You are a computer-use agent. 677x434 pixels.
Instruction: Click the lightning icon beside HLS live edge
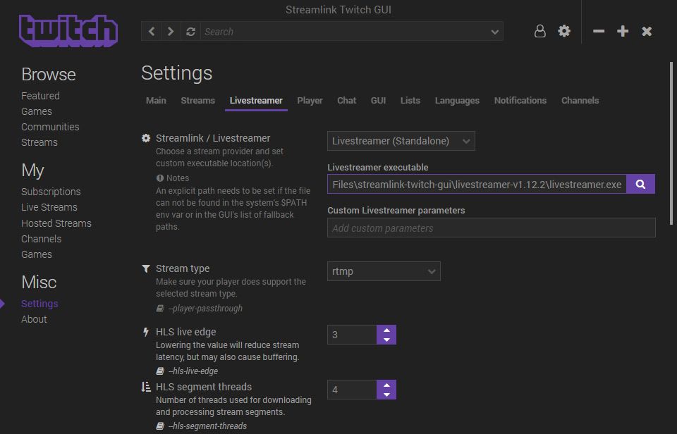(x=146, y=332)
